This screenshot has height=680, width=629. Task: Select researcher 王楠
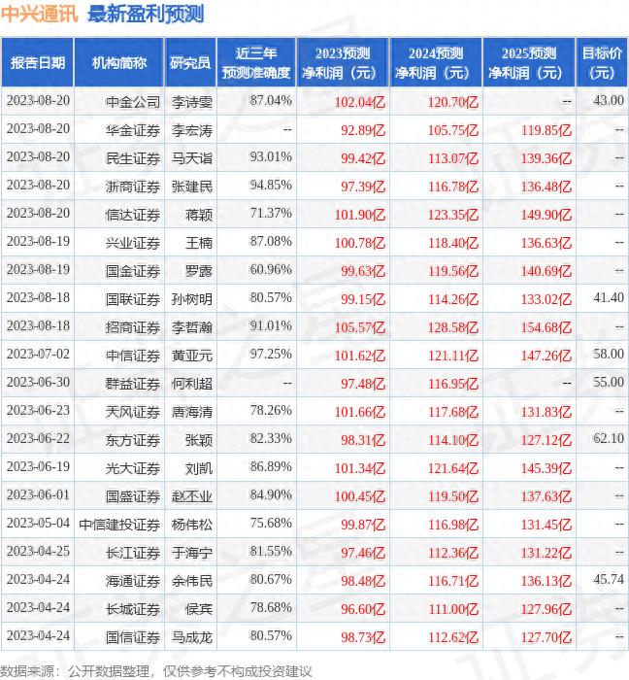point(199,243)
